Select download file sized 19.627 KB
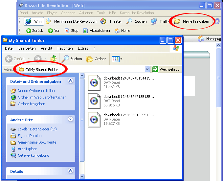The height and width of the screenshot is (181, 223). [121, 119]
